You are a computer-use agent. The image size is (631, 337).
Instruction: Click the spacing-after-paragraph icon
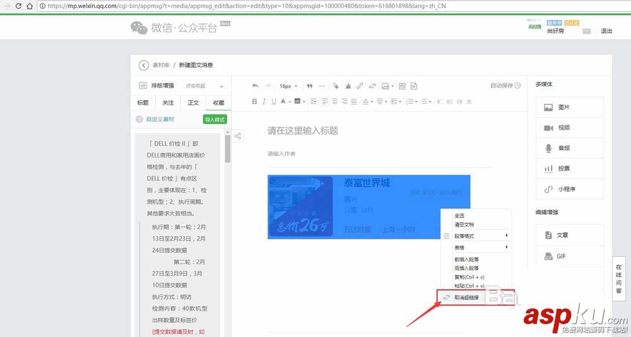tap(379, 101)
